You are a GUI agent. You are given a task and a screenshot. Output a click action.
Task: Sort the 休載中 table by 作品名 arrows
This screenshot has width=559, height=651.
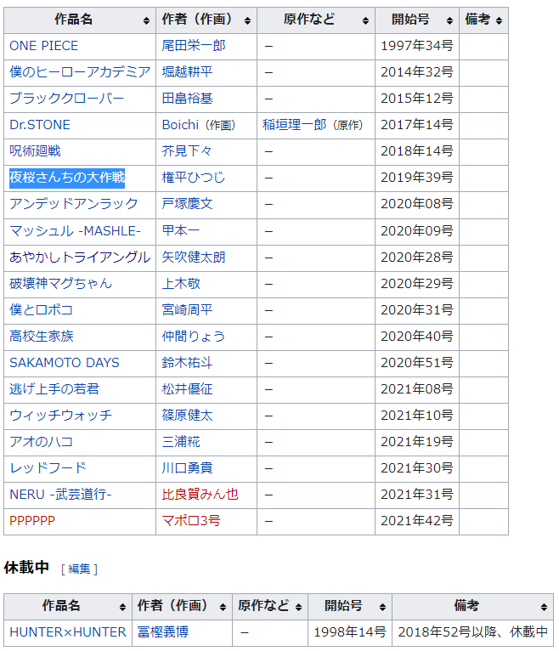click(122, 607)
